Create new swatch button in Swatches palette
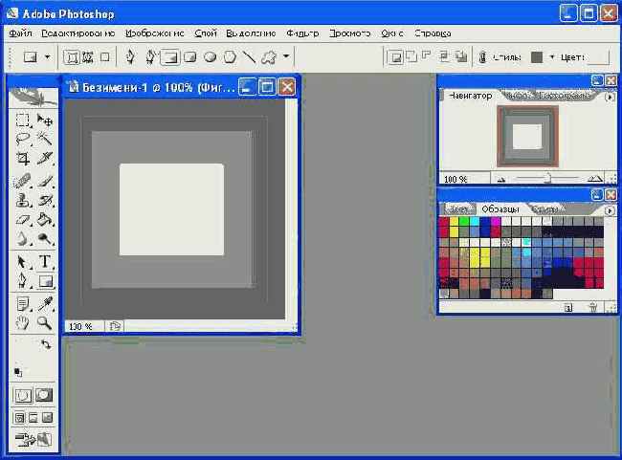 [568, 307]
